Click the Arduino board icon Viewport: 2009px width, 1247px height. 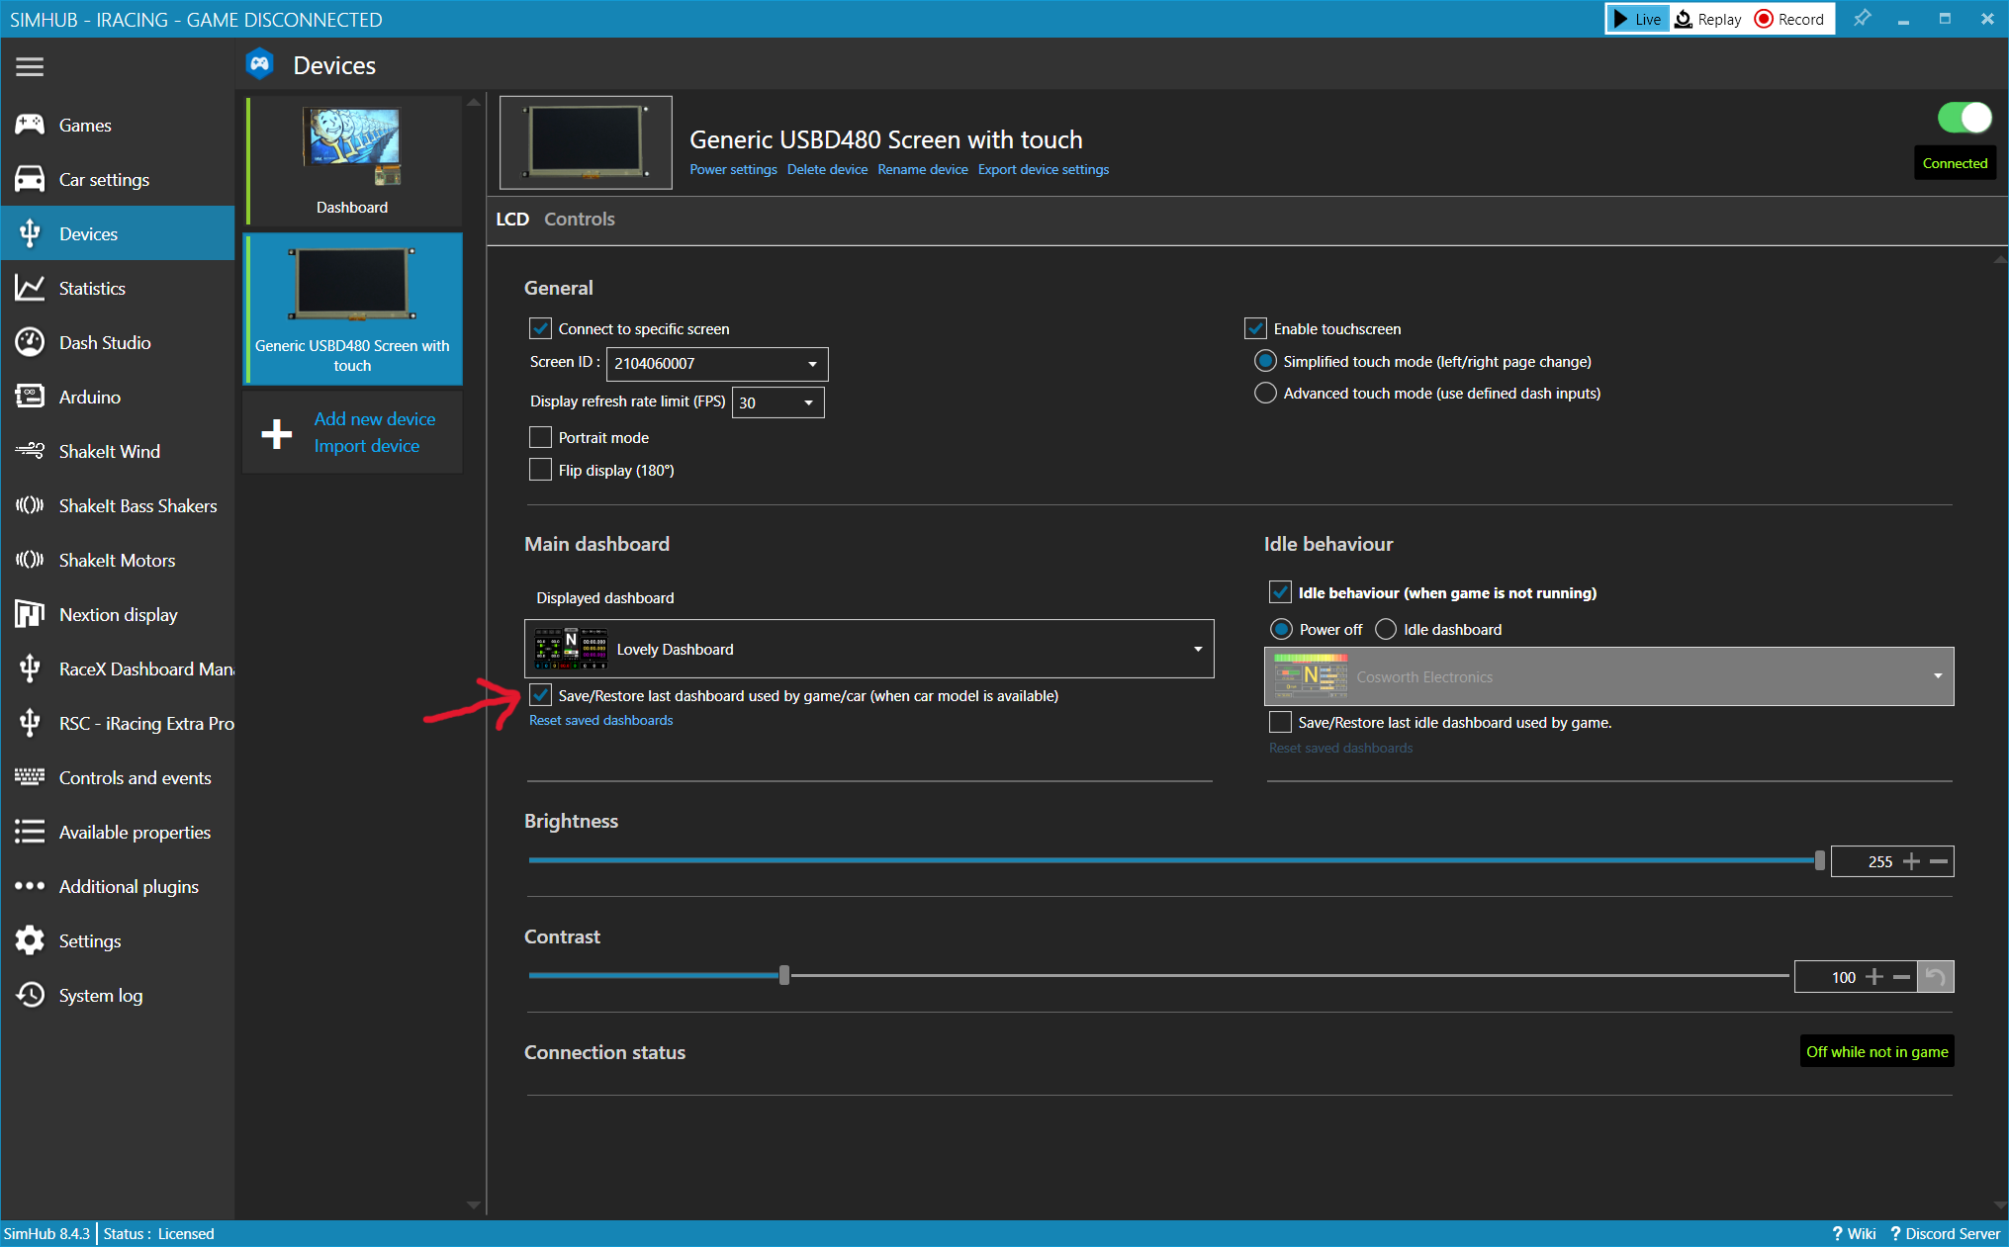pos(30,397)
